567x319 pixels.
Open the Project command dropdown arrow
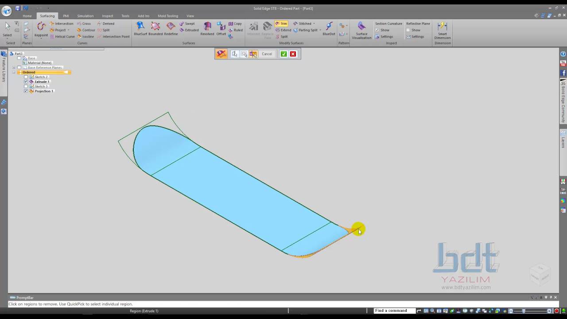68,30
